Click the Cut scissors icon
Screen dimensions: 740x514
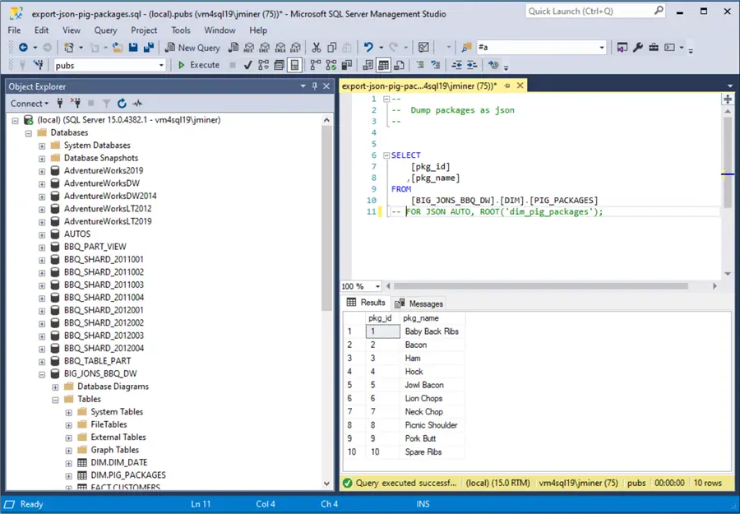317,47
